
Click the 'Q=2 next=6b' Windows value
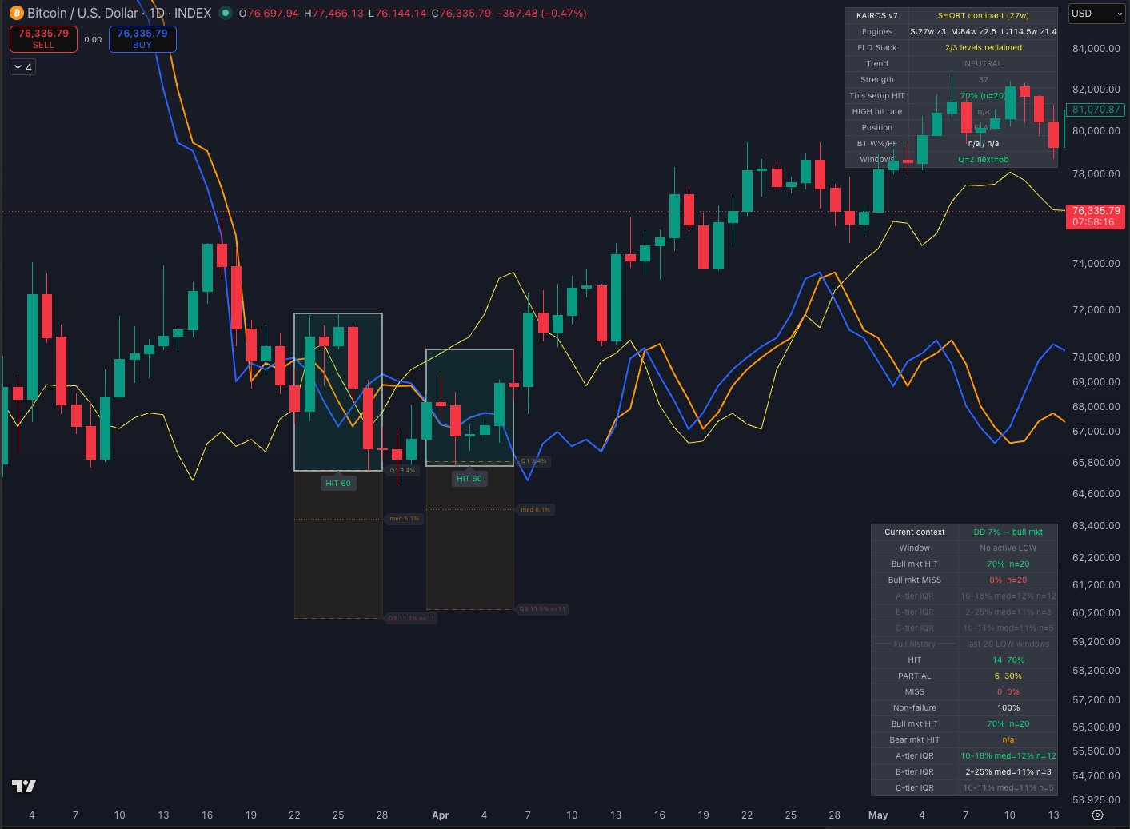point(983,159)
